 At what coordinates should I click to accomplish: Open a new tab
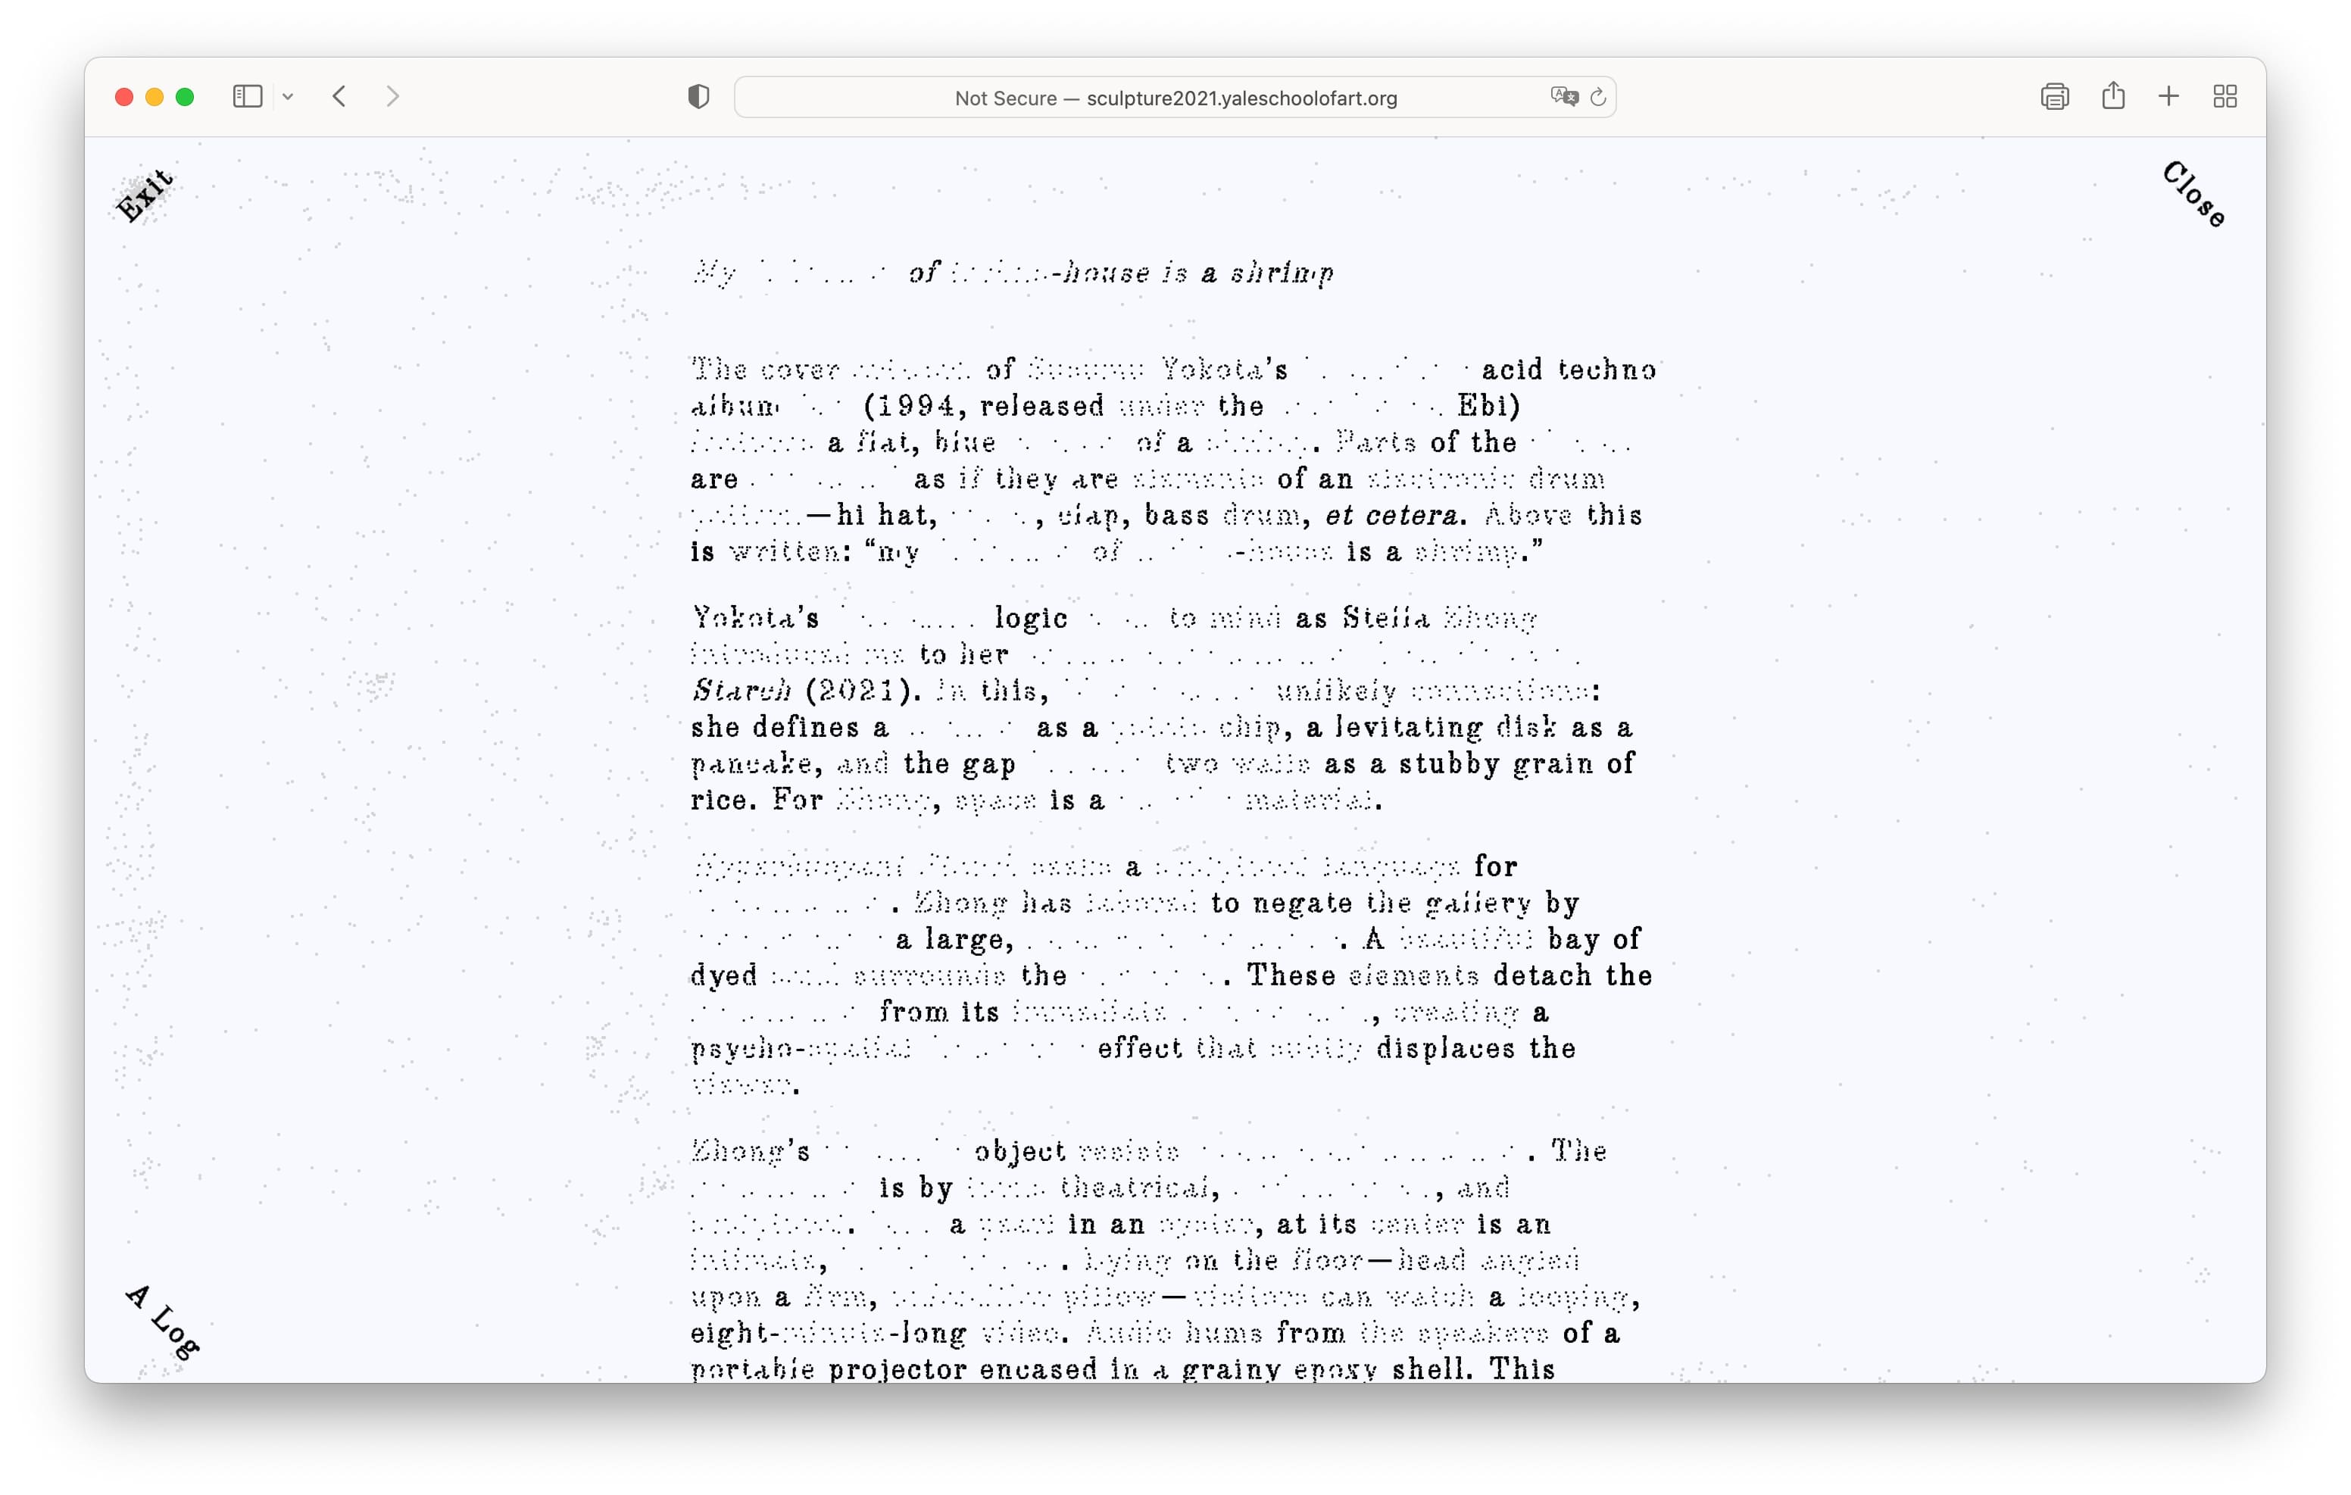point(2168,97)
